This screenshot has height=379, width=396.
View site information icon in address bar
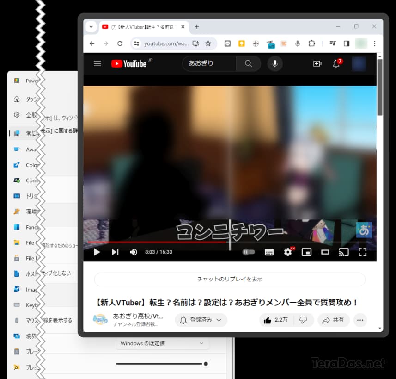137,43
